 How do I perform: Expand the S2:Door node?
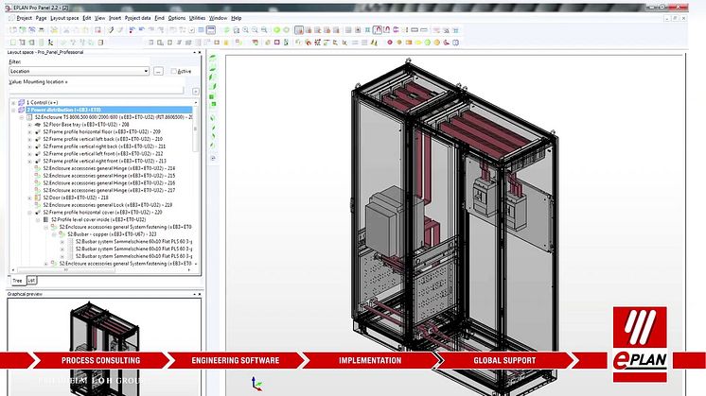tap(29, 198)
